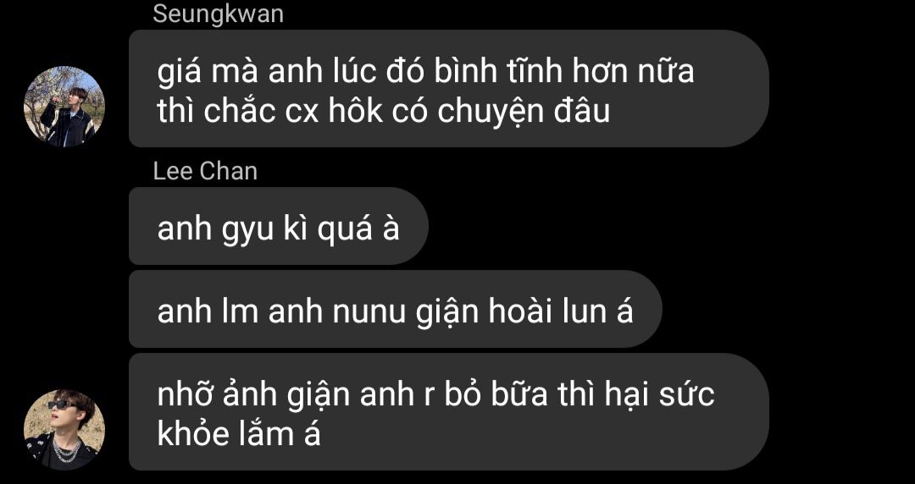This screenshot has height=484, width=915.
Task: Click the words hoài lun á
Action: tap(561, 311)
